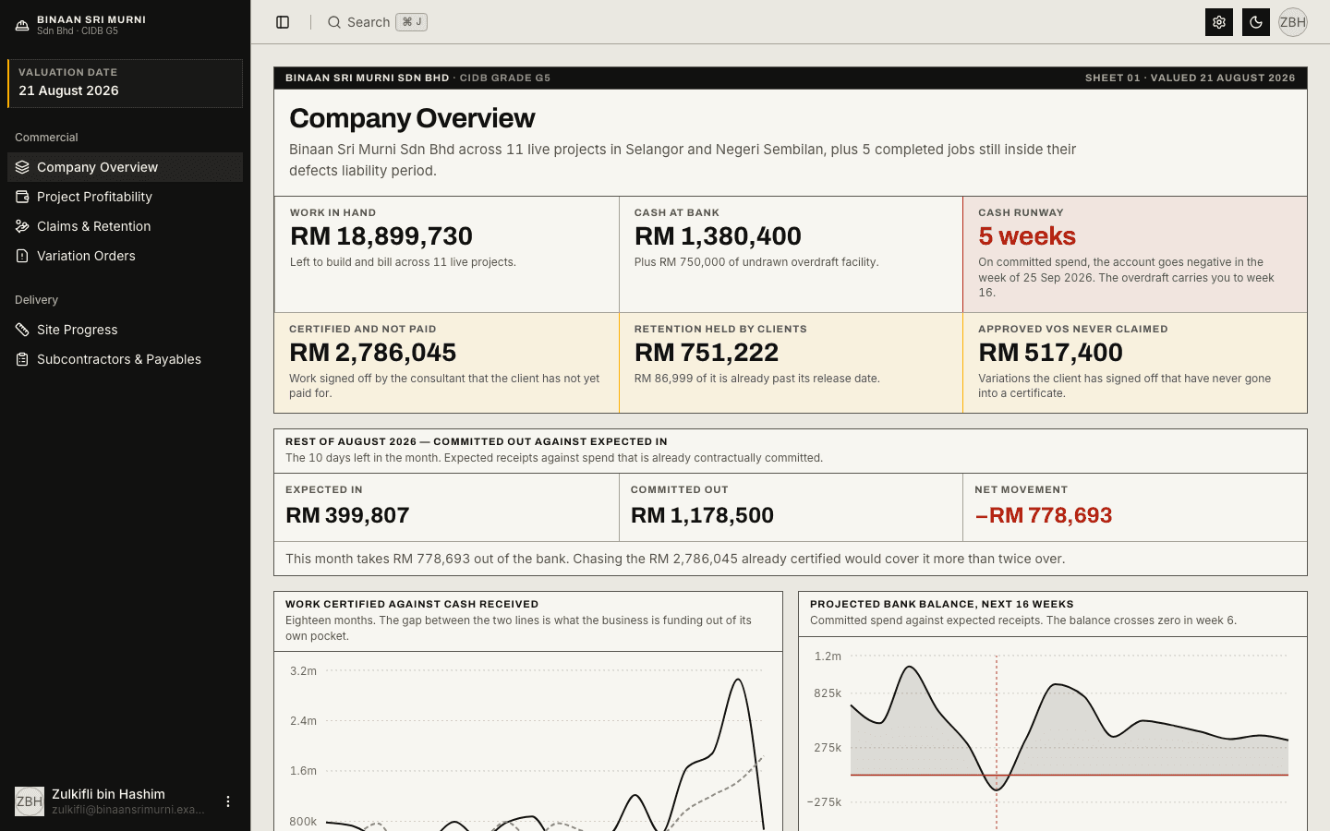Image resolution: width=1330 pixels, height=831 pixels.
Task: Navigate to Variation Orders
Action: point(125,256)
